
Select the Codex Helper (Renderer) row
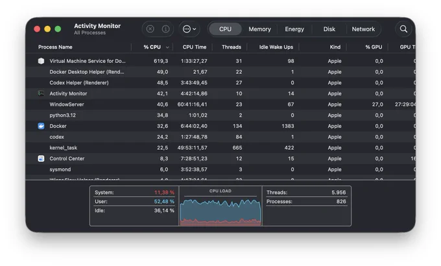(x=220, y=82)
